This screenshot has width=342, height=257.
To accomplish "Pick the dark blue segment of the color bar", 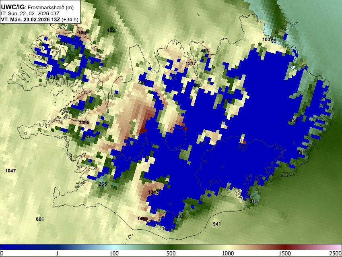I will [x=28, y=247].
